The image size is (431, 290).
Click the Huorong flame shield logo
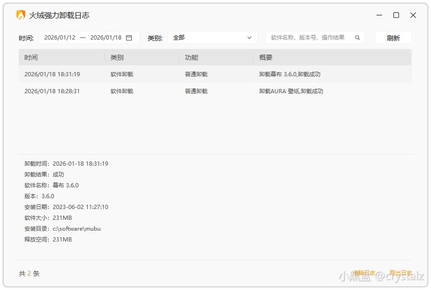tap(21, 15)
